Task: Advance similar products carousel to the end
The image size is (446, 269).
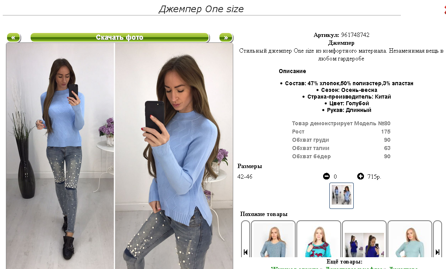Action: pyautogui.click(x=437, y=252)
